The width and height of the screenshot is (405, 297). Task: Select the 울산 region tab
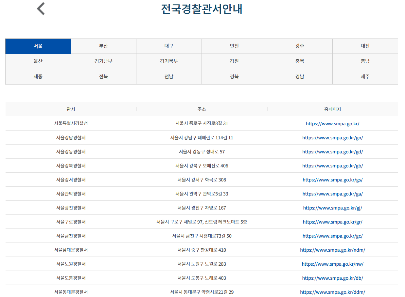(38, 61)
